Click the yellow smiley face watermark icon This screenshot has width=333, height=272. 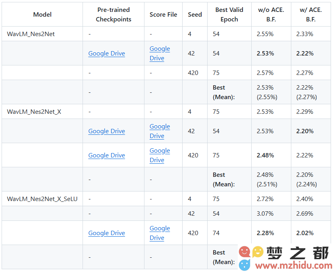point(258,252)
